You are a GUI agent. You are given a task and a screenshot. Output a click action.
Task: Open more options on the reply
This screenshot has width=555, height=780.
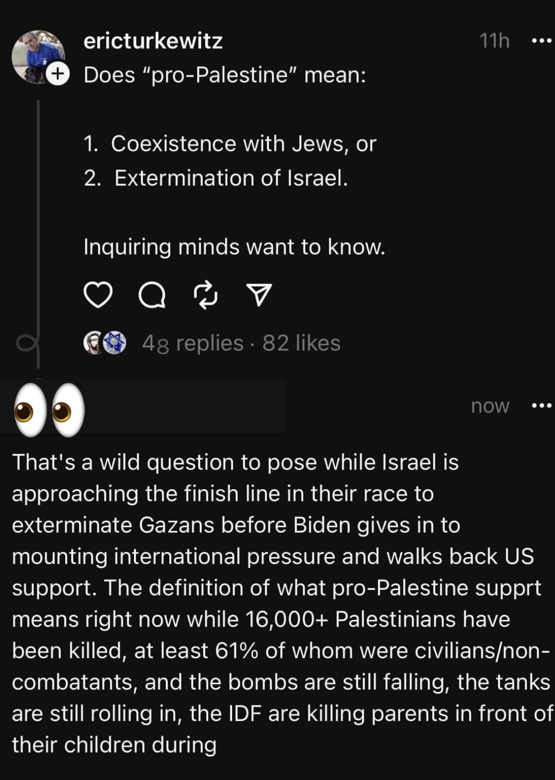542,406
